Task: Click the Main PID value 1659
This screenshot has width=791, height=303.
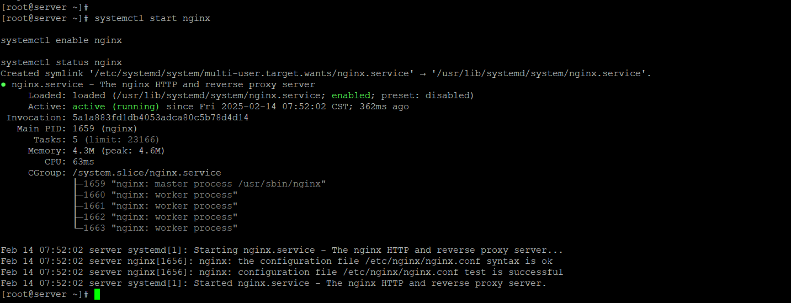Action: pyautogui.click(x=83, y=129)
